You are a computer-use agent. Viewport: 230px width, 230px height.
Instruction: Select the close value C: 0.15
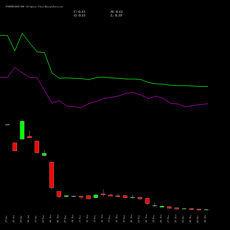[x=80, y=12]
